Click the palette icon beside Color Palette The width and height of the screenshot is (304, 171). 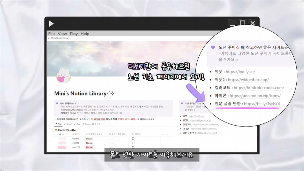pyautogui.click(x=56, y=130)
